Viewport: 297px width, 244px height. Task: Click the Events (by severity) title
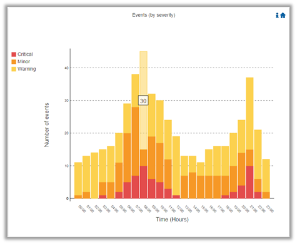pyautogui.click(x=154, y=15)
